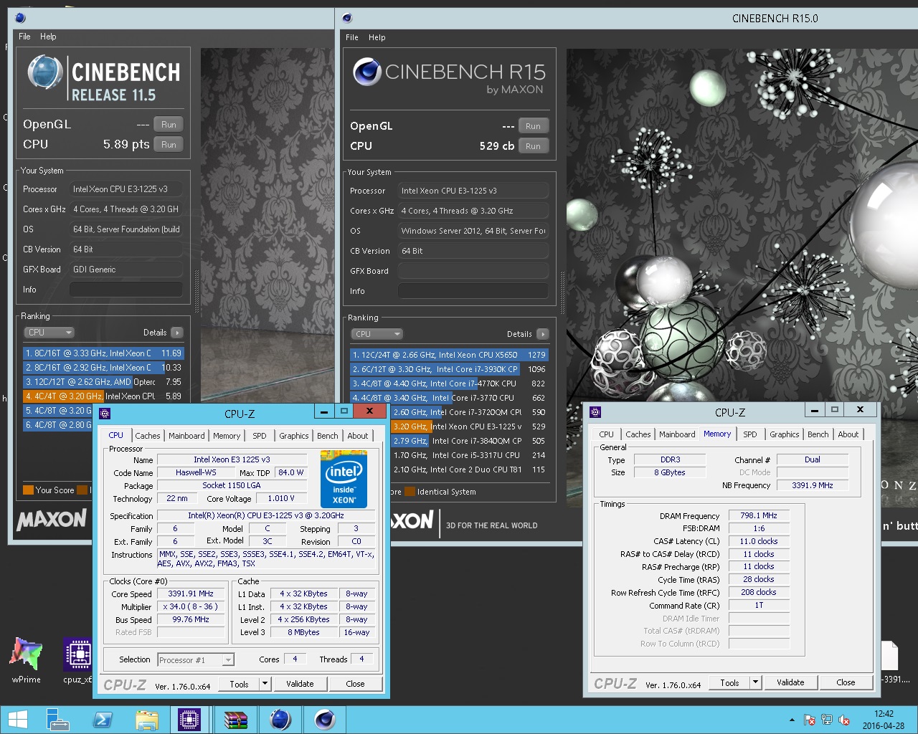Open Help menu in Cinebench 11.5

tap(48, 37)
